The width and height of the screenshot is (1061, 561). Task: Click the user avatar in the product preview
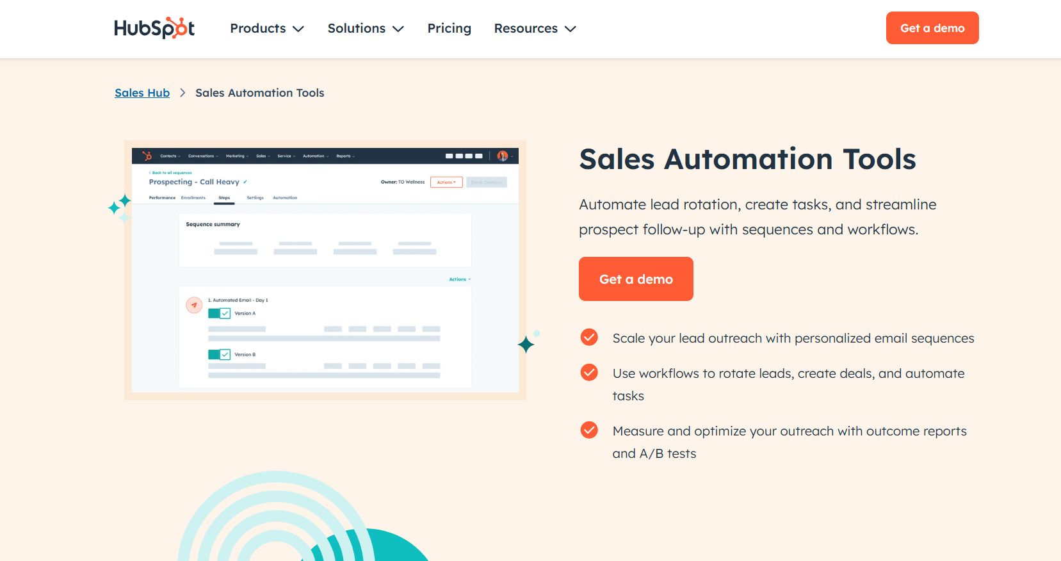click(503, 156)
